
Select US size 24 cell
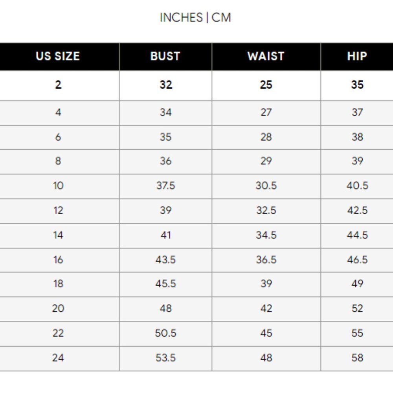click(x=58, y=358)
